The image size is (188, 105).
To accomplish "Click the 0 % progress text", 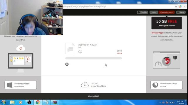I will coord(120,51).
